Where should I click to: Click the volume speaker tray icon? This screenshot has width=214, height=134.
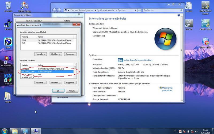pyautogui.click(x=196, y=131)
